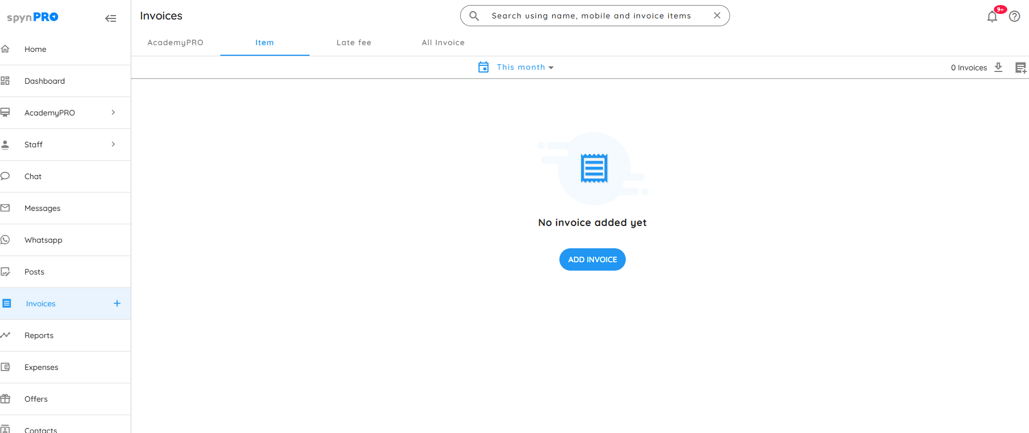The width and height of the screenshot is (1029, 433).
Task: Open Reports from the sidebar
Action: (39, 335)
